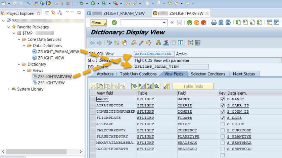Expand the System Library node
282x158 pixels.
pos(9,89)
